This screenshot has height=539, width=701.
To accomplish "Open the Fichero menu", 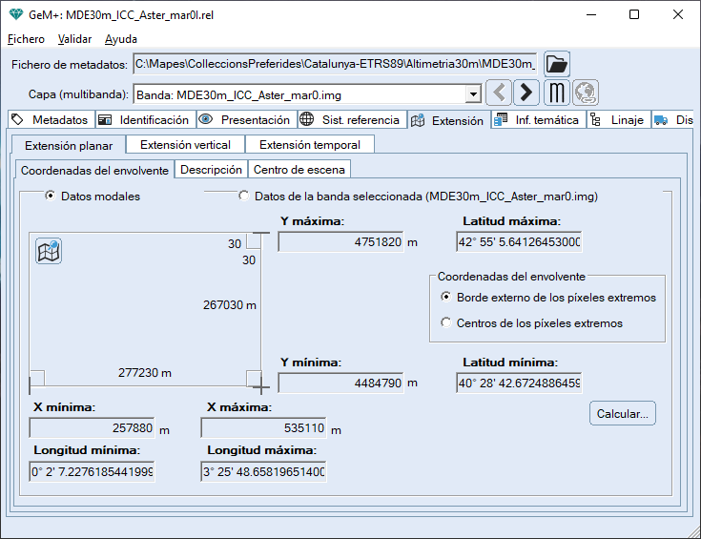I will coord(26,39).
